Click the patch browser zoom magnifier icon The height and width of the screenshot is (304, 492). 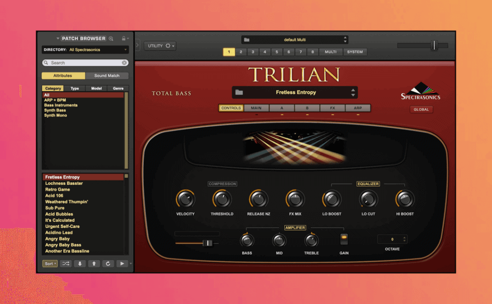click(x=111, y=38)
